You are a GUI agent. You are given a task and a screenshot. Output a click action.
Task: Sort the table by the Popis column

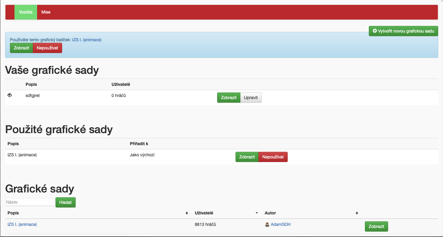(187, 213)
